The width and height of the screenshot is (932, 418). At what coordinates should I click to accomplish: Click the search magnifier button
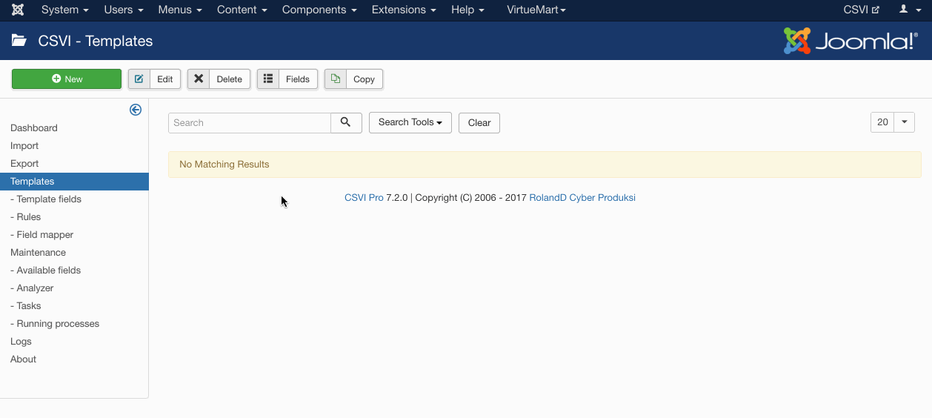[x=346, y=123]
